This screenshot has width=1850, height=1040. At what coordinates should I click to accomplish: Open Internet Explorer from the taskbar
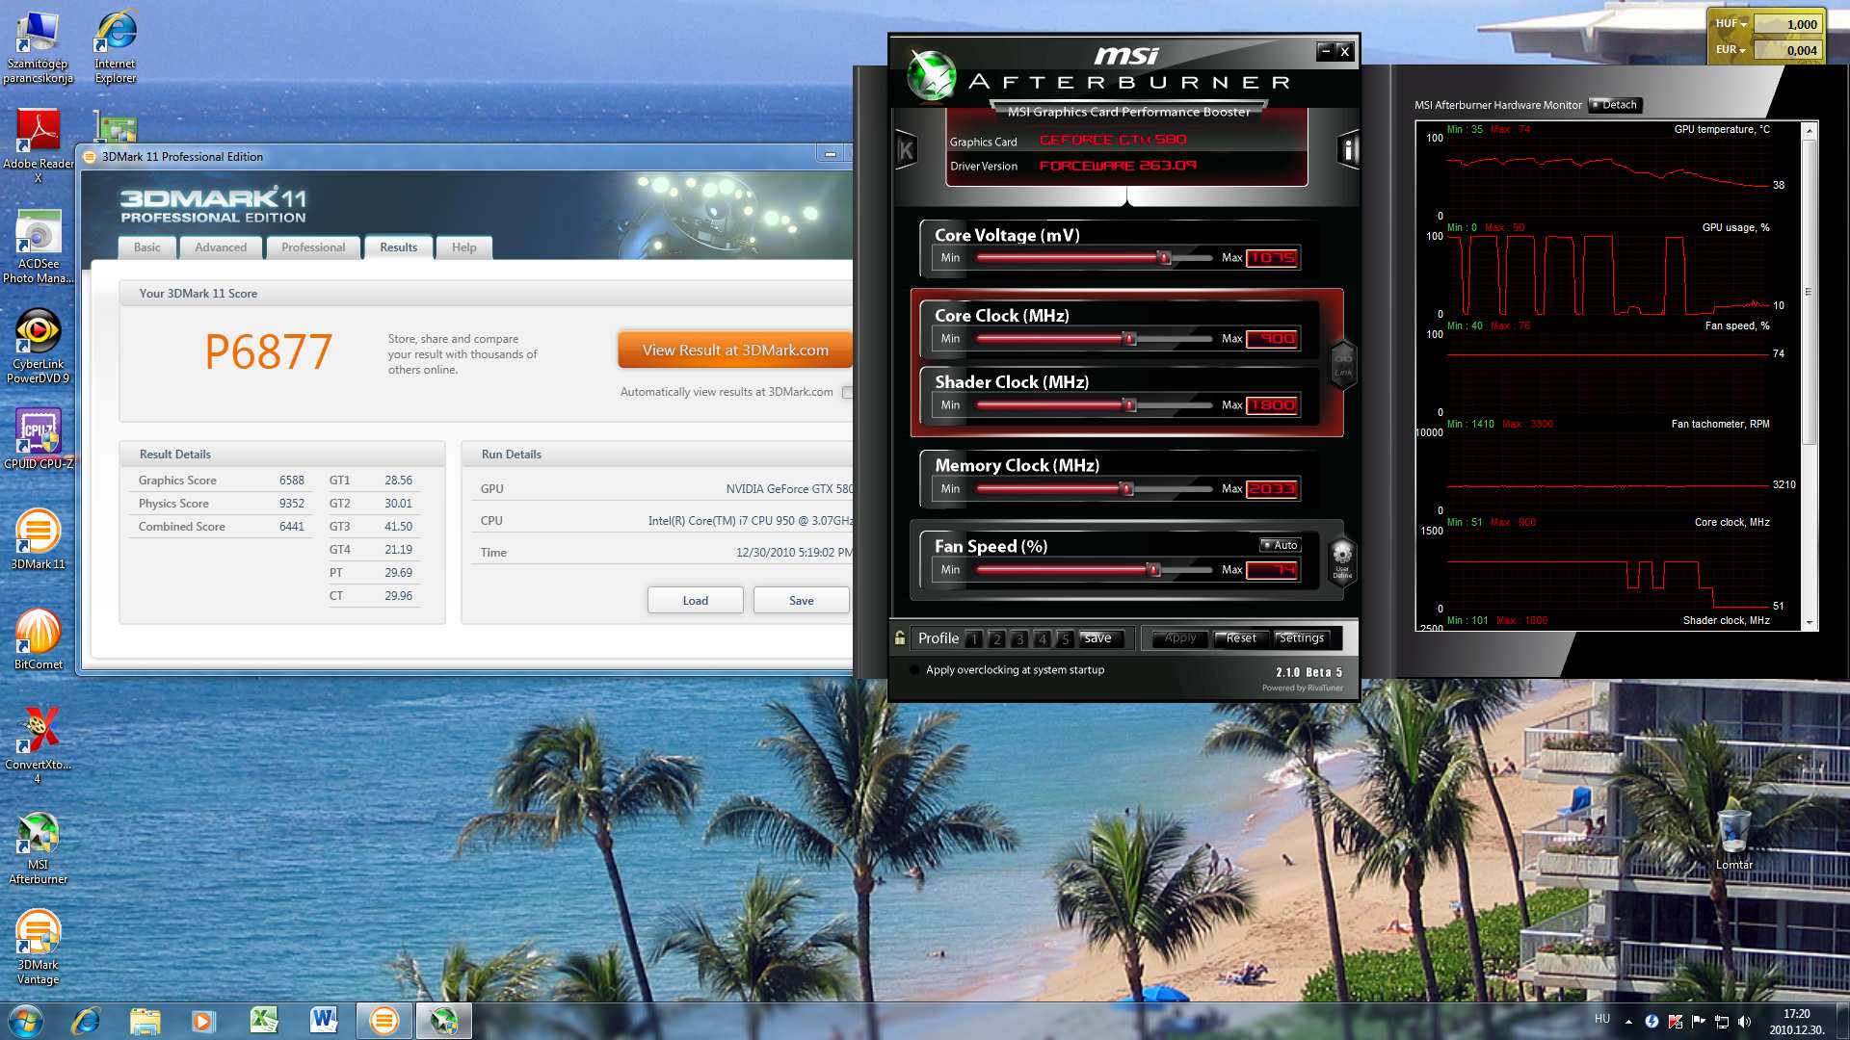(x=86, y=1020)
